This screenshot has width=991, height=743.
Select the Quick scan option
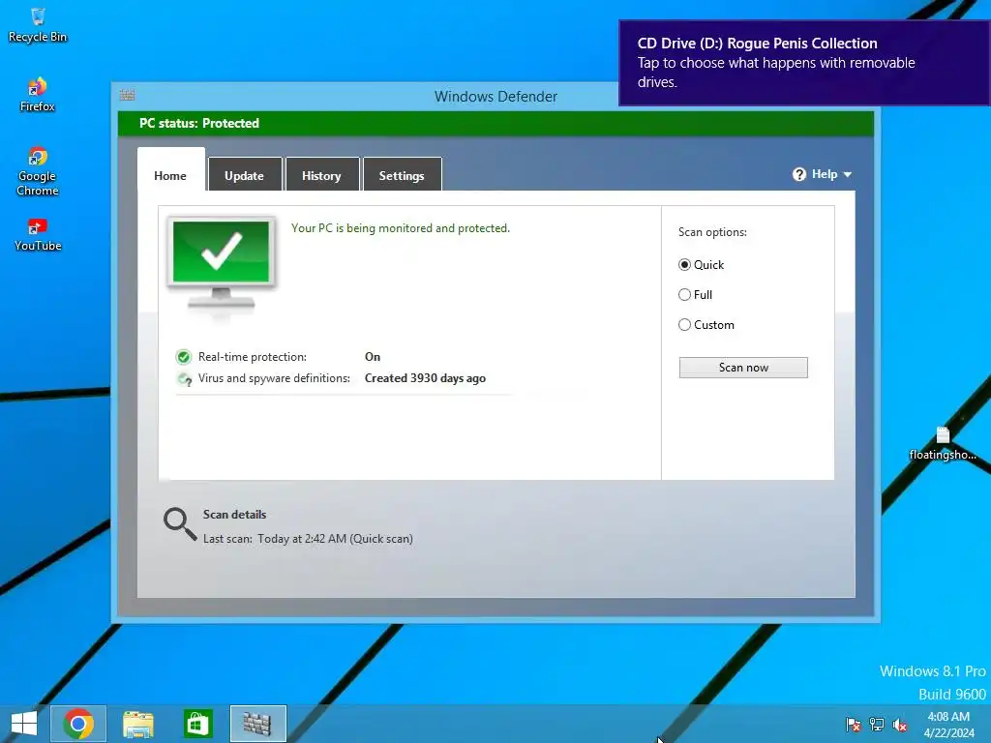point(701,265)
